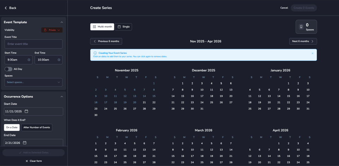The image size is (339, 166).
Task: Click the End Time field 10:30am
Action: click(x=49, y=60)
